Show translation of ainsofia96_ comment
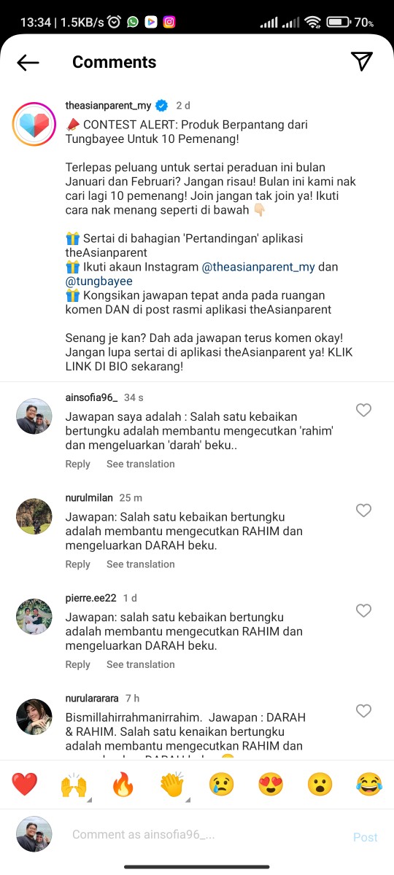The width and height of the screenshot is (394, 875). click(x=141, y=464)
